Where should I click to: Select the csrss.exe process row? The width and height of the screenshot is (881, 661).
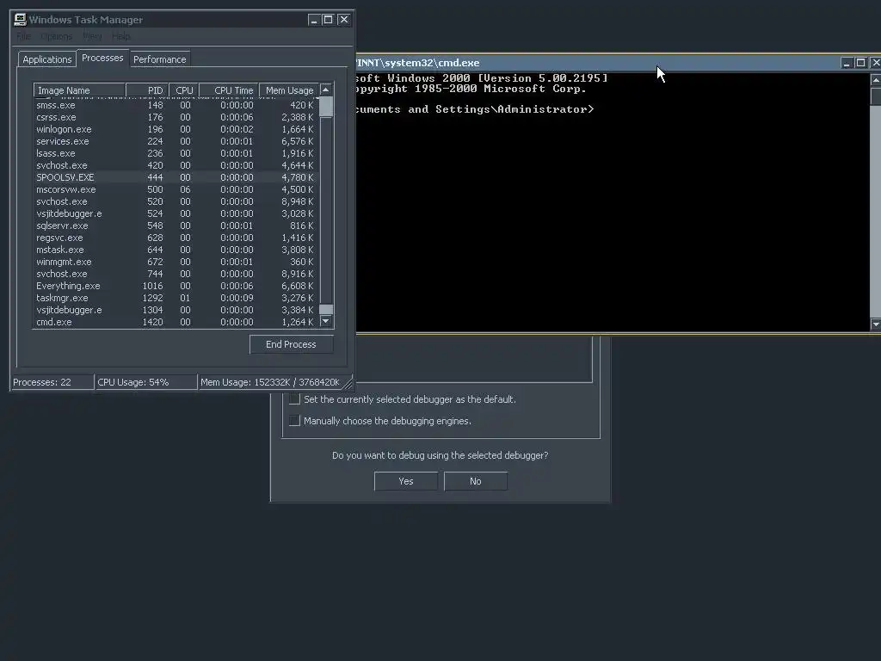point(176,117)
